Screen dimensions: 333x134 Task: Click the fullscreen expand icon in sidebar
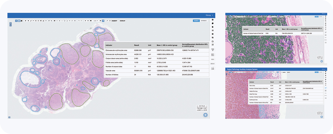[213, 45]
